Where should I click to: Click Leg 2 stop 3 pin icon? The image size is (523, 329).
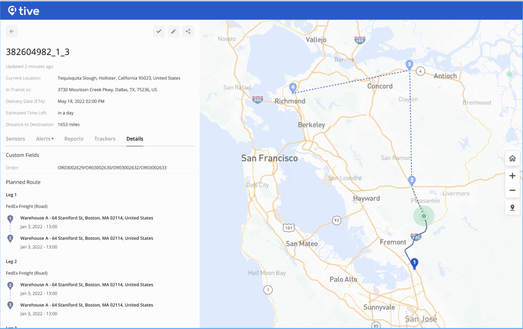point(10,305)
